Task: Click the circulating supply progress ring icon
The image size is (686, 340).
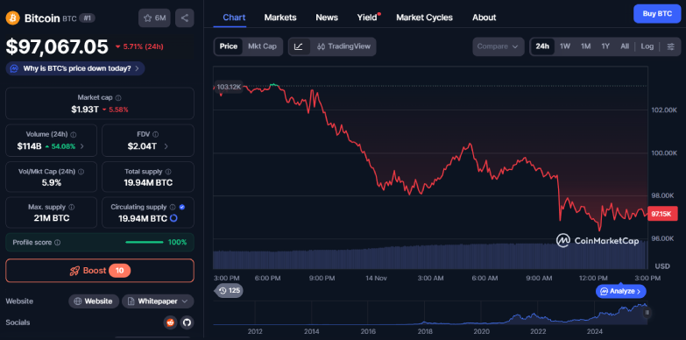Action: tap(173, 218)
